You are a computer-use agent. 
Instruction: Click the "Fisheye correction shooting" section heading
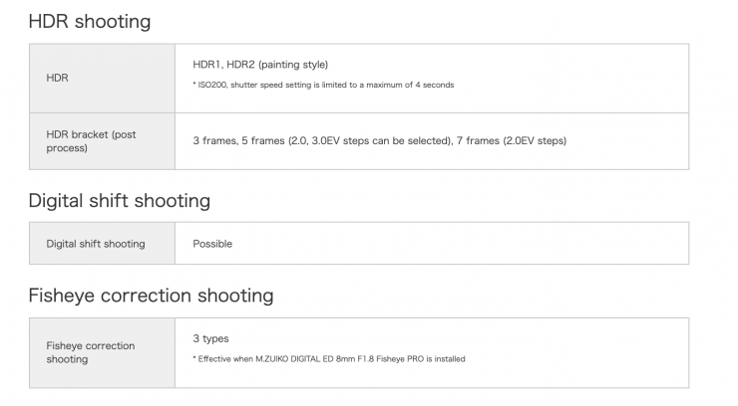click(x=150, y=296)
